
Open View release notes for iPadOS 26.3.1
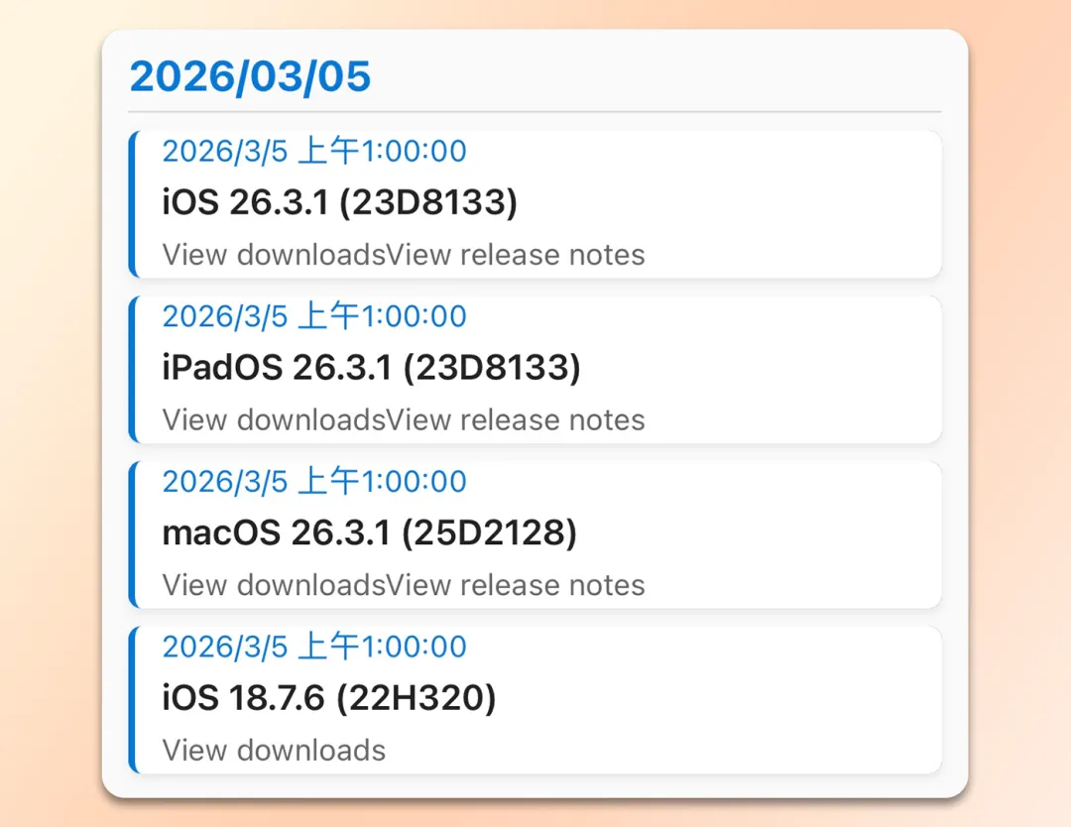pyautogui.click(x=517, y=419)
